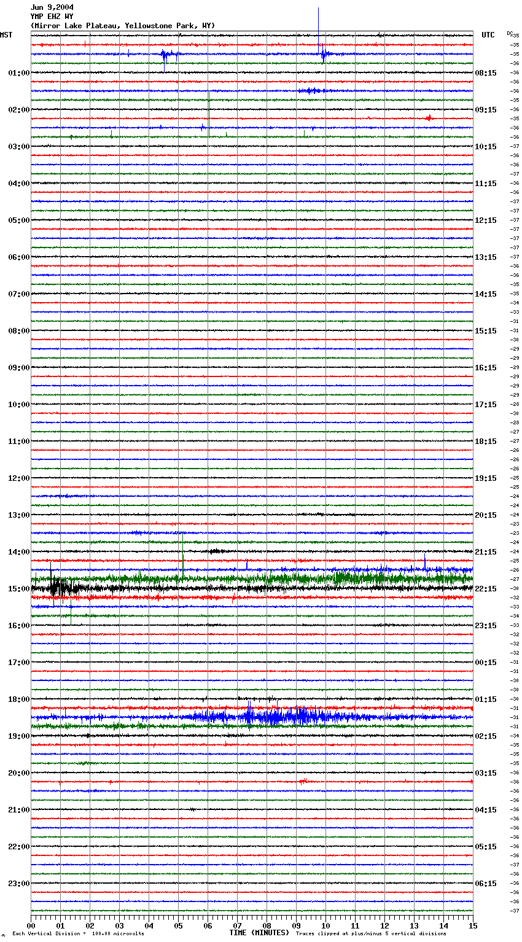Click 'Traces clipped at plus/minus 5 vertical divisions' note
The height and width of the screenshot is (942, 522).
[x=371, y=934]
